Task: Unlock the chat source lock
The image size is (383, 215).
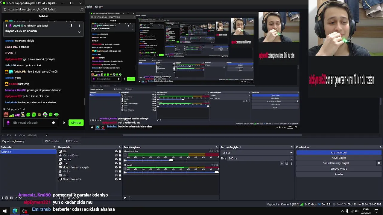Action: [120, 163]
